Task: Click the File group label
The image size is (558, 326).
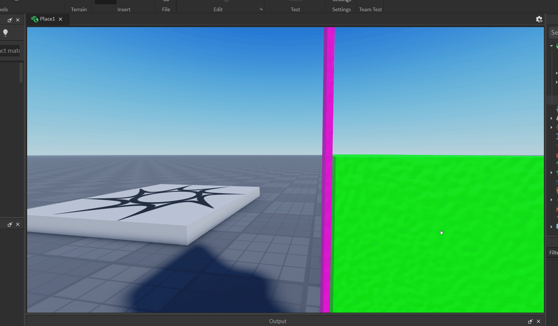Action: [x=166, y=9]
